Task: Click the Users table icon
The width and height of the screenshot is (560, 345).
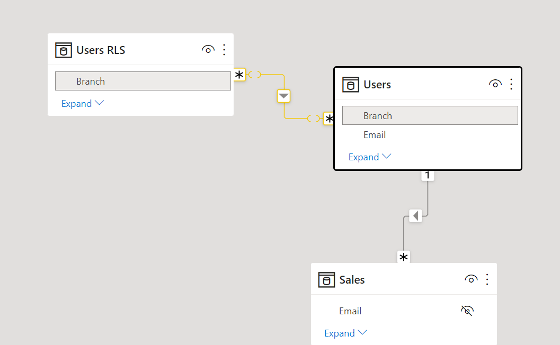Action: tap(351, 85)
